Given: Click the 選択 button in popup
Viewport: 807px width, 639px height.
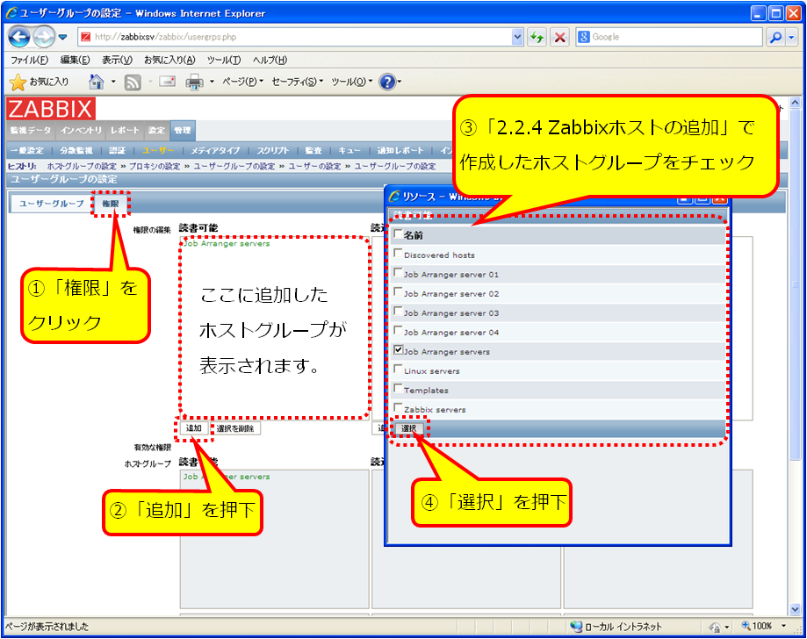Looking at the screenshot, I should [x=408, y=428].
